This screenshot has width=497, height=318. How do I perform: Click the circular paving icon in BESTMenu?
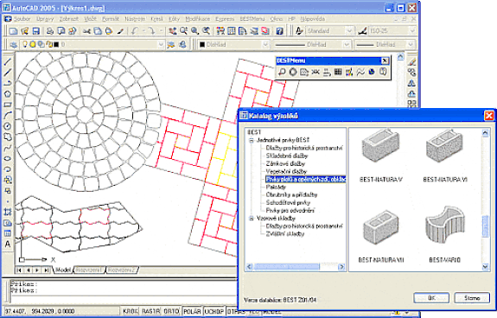[x=293, y=73]
